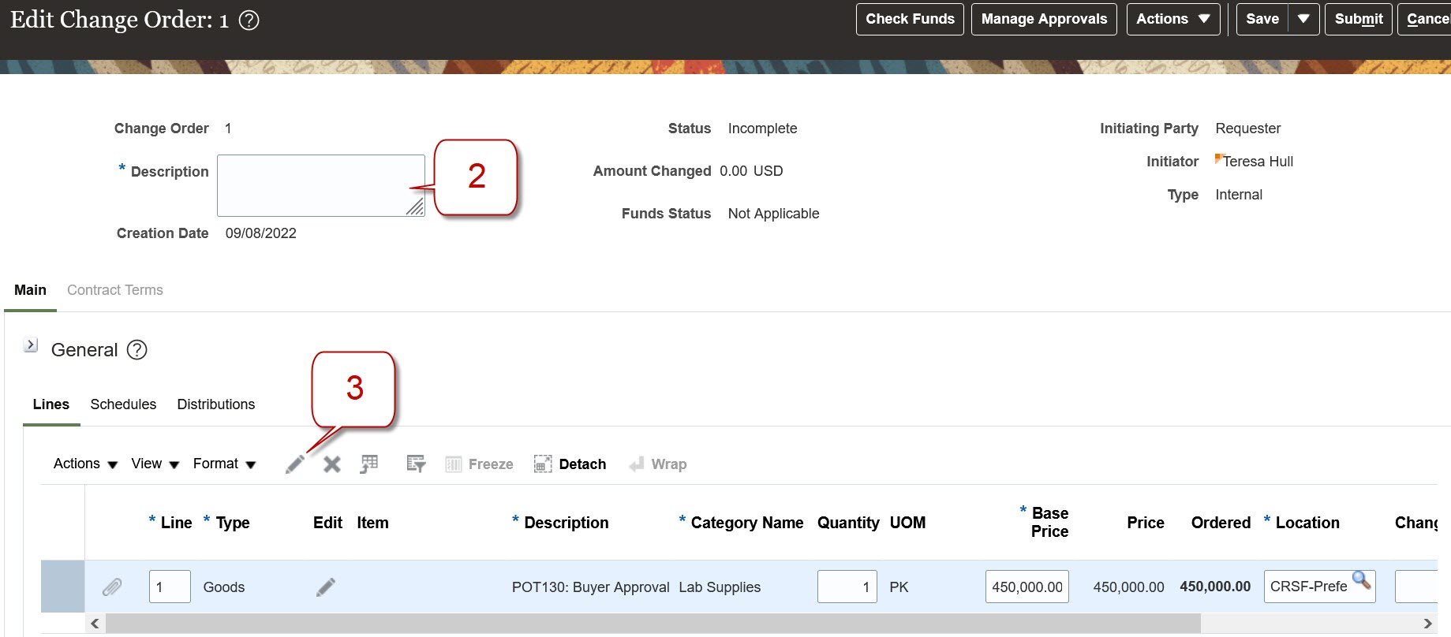Click the Description column header
Viewport: 1451px width, 637px height.
tap(567, 523)
